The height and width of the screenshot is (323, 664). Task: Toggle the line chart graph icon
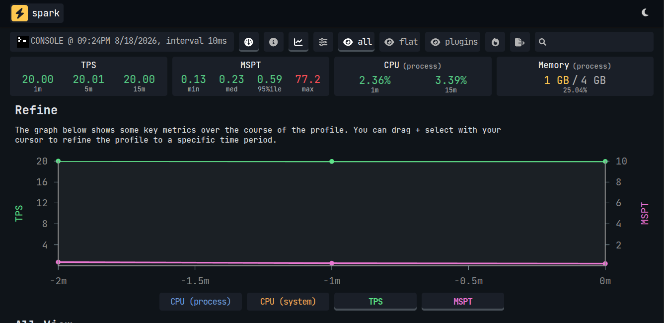point(298,42)
